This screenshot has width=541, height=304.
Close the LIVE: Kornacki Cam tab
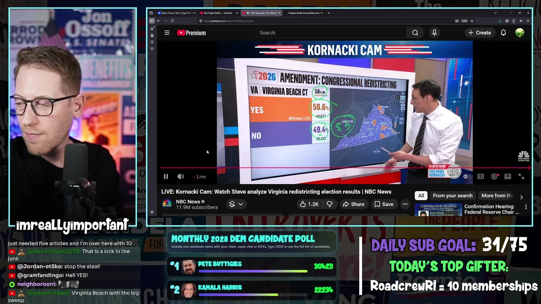click(279, 13)
